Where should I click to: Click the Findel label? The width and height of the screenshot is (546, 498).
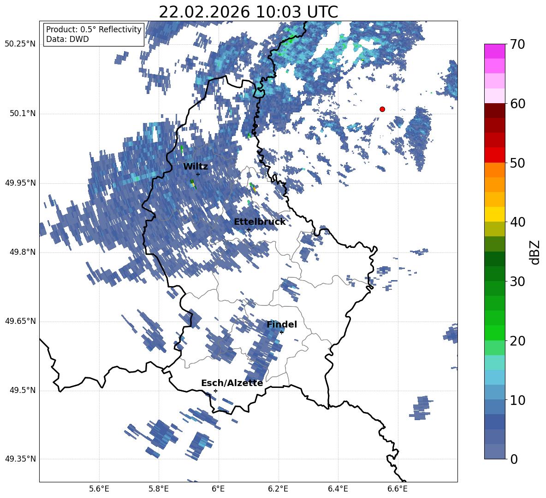(282, 324)
